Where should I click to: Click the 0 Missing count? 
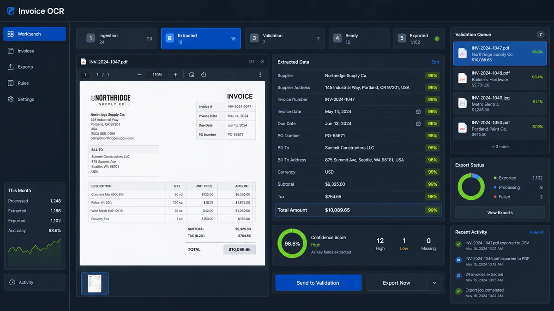coord(428,244)
